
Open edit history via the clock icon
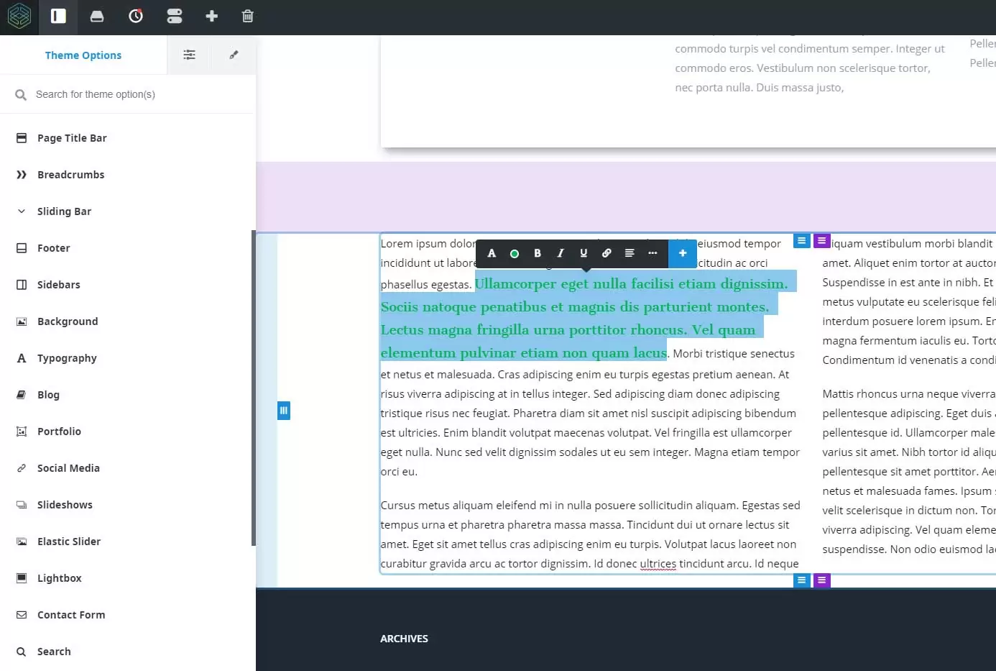pyautogui.click(x=136, y=16)
